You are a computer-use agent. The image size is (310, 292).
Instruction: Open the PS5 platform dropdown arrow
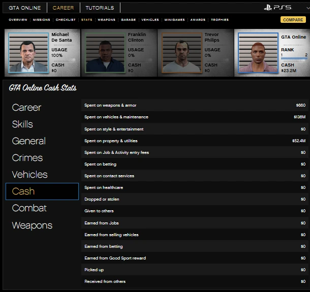pos(308,8)
